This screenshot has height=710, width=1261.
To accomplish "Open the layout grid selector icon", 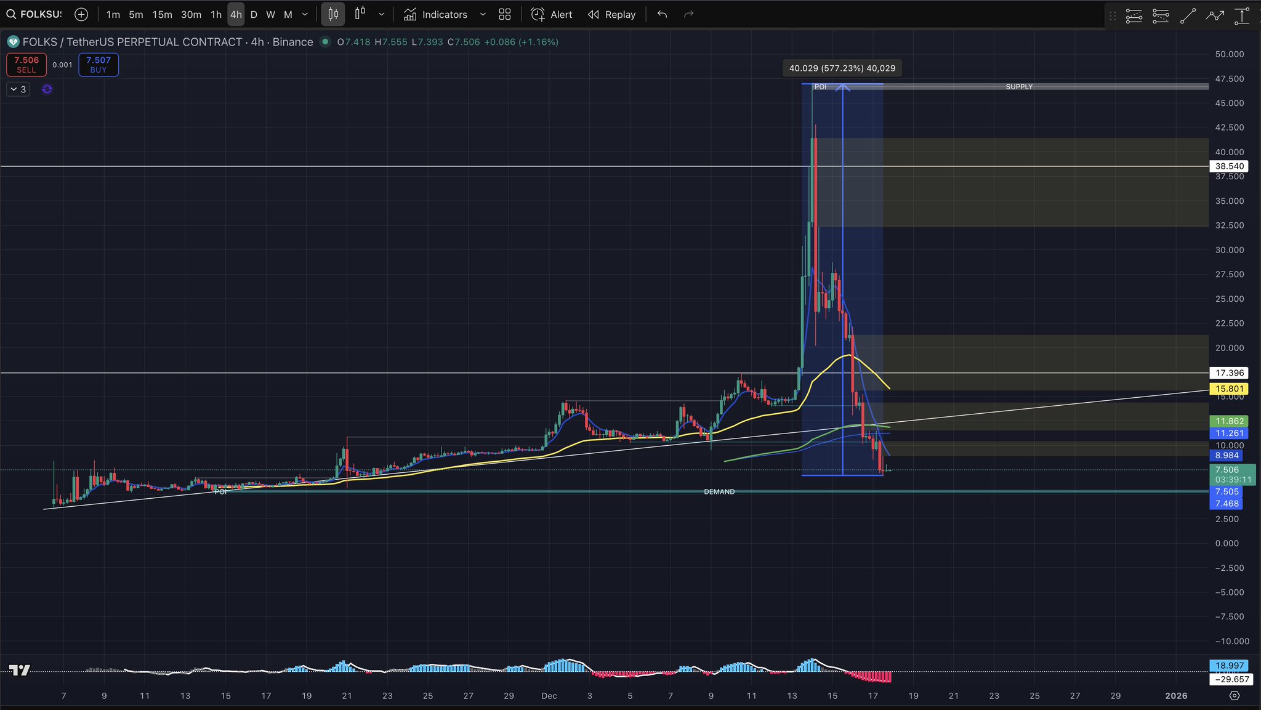I will (x=505, y=14).
